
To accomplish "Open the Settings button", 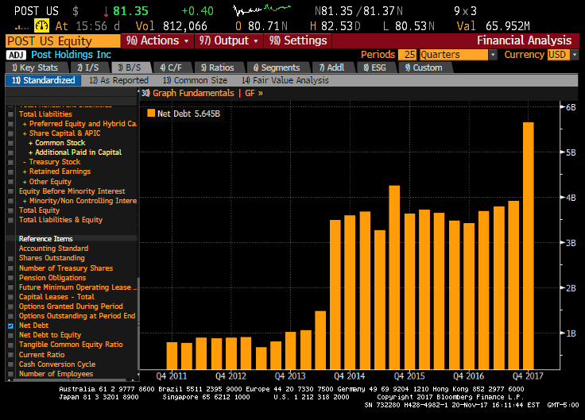I will [x=298, y=40].
